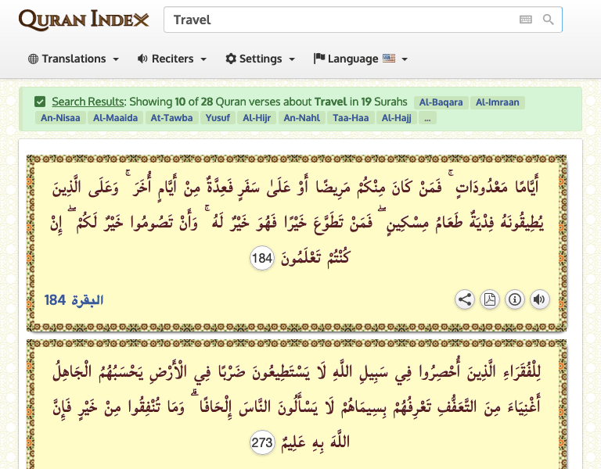This screenshot has width=601, height=469.
Task: Play audio recitation of verse 184
Action: tap(539, 299)
